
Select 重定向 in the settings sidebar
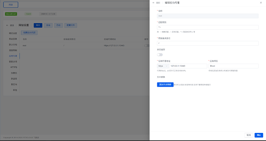14,84
